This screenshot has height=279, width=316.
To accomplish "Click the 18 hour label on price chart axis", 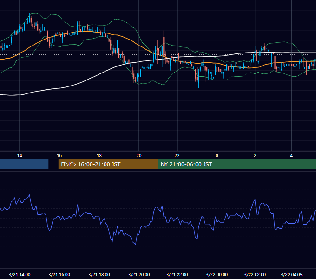I will click(99, 156).
